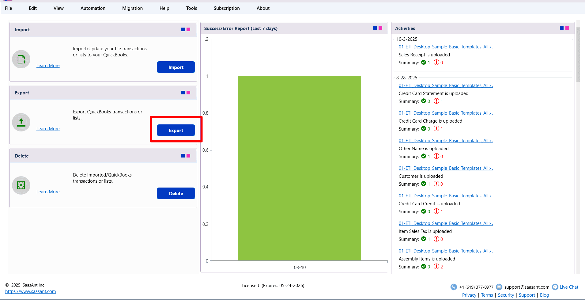
Task: Open the Live Chat link
Action: 569,287
